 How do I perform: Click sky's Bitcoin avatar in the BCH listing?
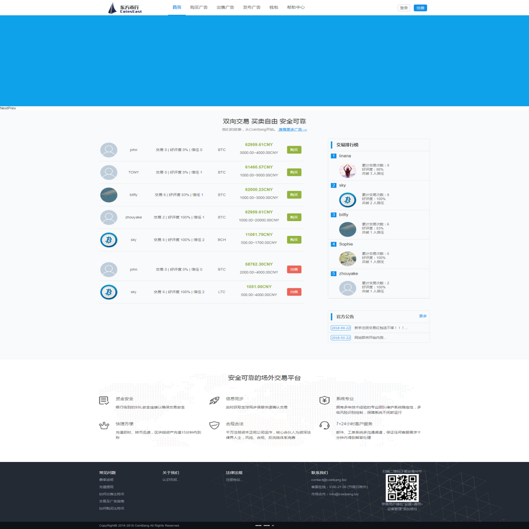(x=109, y=240)
